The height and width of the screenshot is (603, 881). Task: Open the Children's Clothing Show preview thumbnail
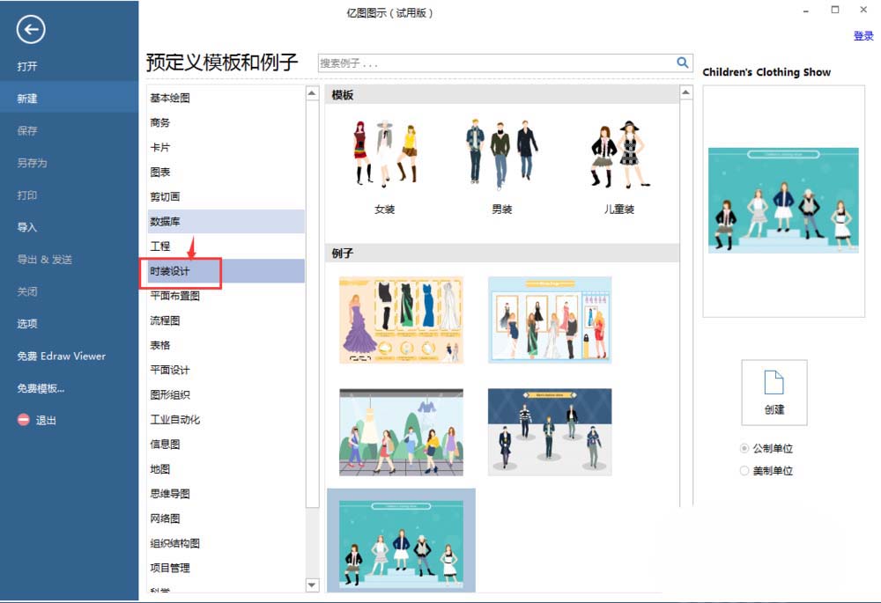coord(782,200)
